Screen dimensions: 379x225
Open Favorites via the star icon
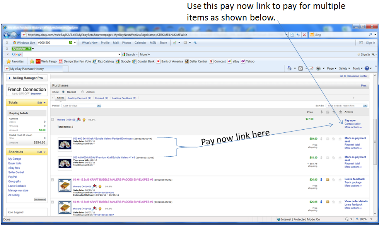pyautogui.click(x=15, y=61)
